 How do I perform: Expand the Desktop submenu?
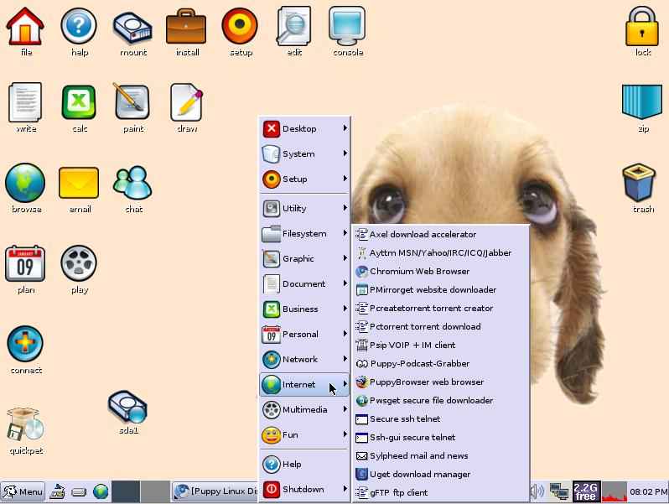pyautogui.click(x=304, y=128)
